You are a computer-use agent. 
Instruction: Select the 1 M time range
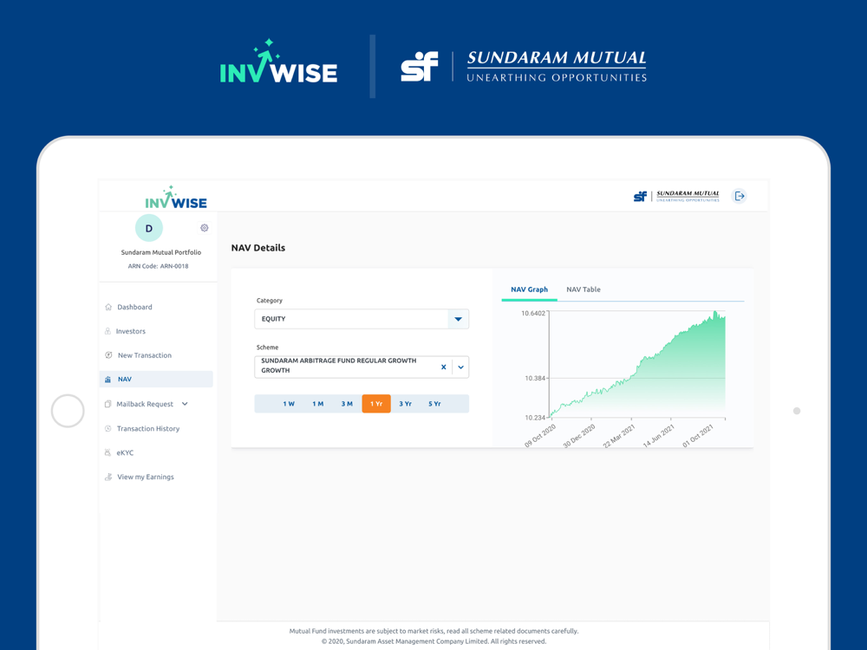(318, 404)
